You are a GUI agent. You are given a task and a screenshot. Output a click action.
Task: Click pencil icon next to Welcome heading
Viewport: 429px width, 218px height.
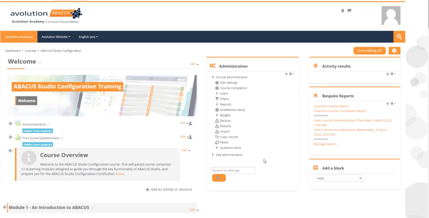click(40, 62)
